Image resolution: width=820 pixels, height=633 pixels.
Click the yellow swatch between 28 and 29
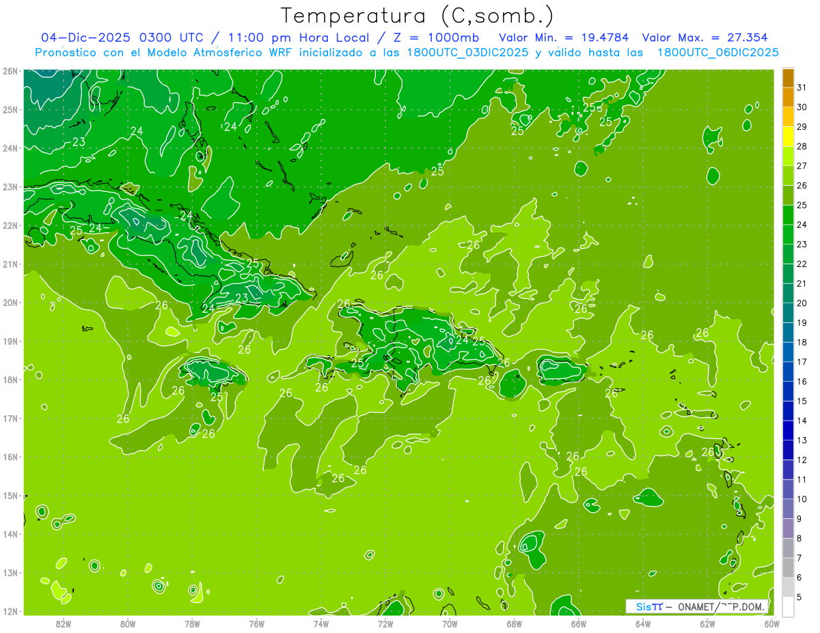coord(788,137)
